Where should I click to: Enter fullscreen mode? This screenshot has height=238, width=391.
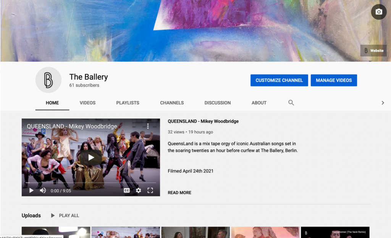(150, 191)
